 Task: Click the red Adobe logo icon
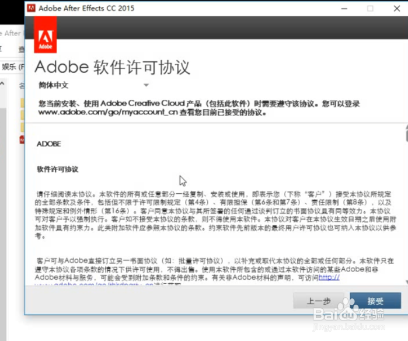pyautogui.click(x=46, y=34)
